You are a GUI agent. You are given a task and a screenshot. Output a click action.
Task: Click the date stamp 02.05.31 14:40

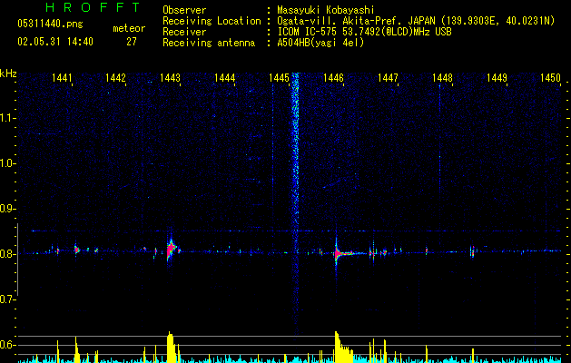[55, 42]
